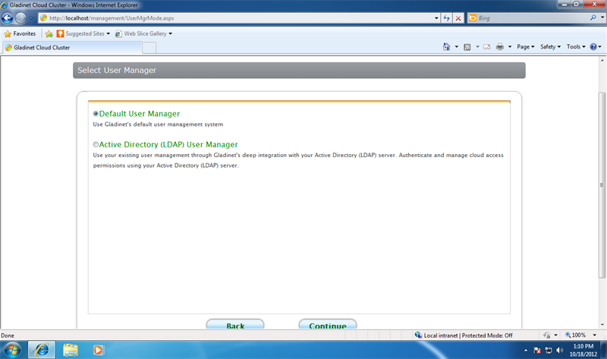The image size is (607, 359).
Task: Open Windows Media Player taskbar icon
Action: (99, 350)
